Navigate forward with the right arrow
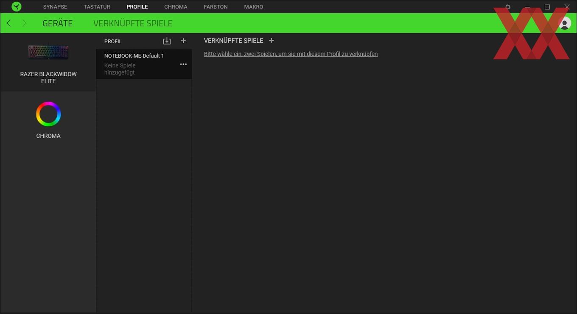Screen dimensions: 577x314 point(24,23)
